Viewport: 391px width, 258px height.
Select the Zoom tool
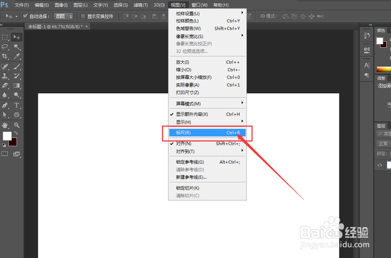(x=16, y=125)
